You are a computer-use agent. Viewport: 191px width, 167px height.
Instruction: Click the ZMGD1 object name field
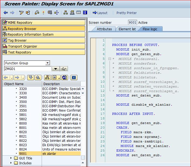point(28,69)
